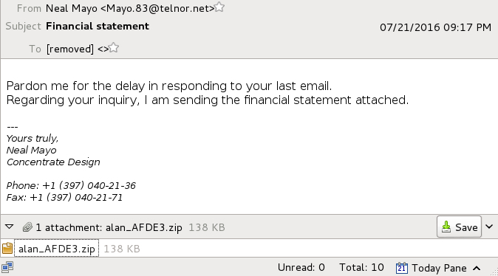Click the window resize grip corner

(494, 272)
